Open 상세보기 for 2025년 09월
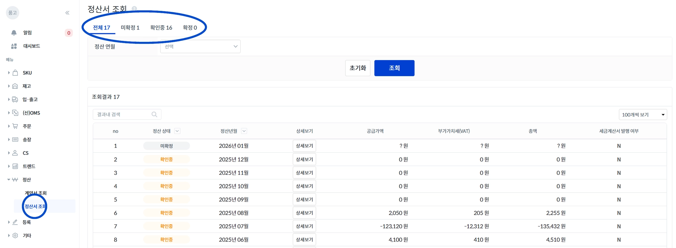This screenshot has height=248, width=676. coord(304,200)
